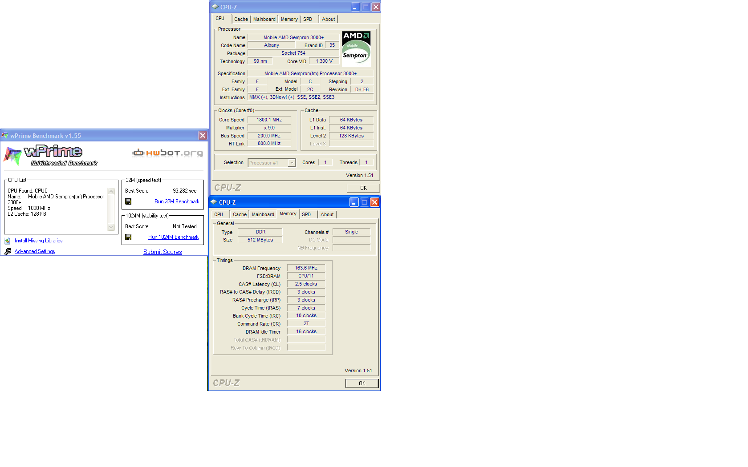Click the 93,282 sec best score
The image size is (748, 467).
tap(184, 191)
